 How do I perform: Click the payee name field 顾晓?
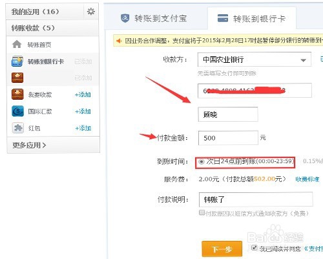(x=228, y=114)
